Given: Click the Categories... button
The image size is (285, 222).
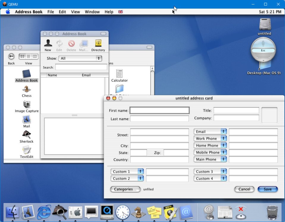Looking at the screenshot, I should coord(125,189).
